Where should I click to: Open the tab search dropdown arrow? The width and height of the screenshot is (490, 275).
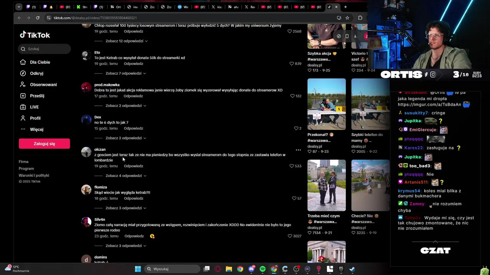(x=19, y=7)
